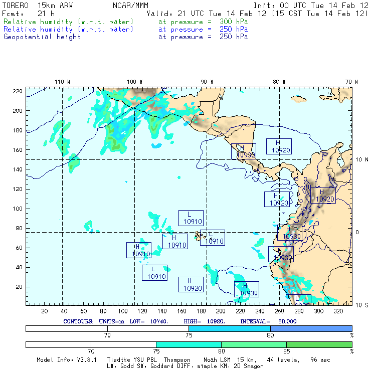Click the 'Geopotential height' legend text
The height and width of the screenshot is (371, 371).
tap(42, 37)
